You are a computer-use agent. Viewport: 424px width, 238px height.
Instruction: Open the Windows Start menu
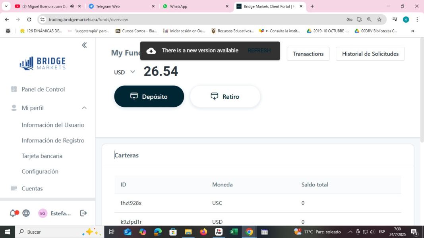point(7,232)
